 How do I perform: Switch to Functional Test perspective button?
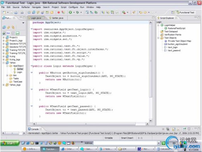click(x=185, y=12)
